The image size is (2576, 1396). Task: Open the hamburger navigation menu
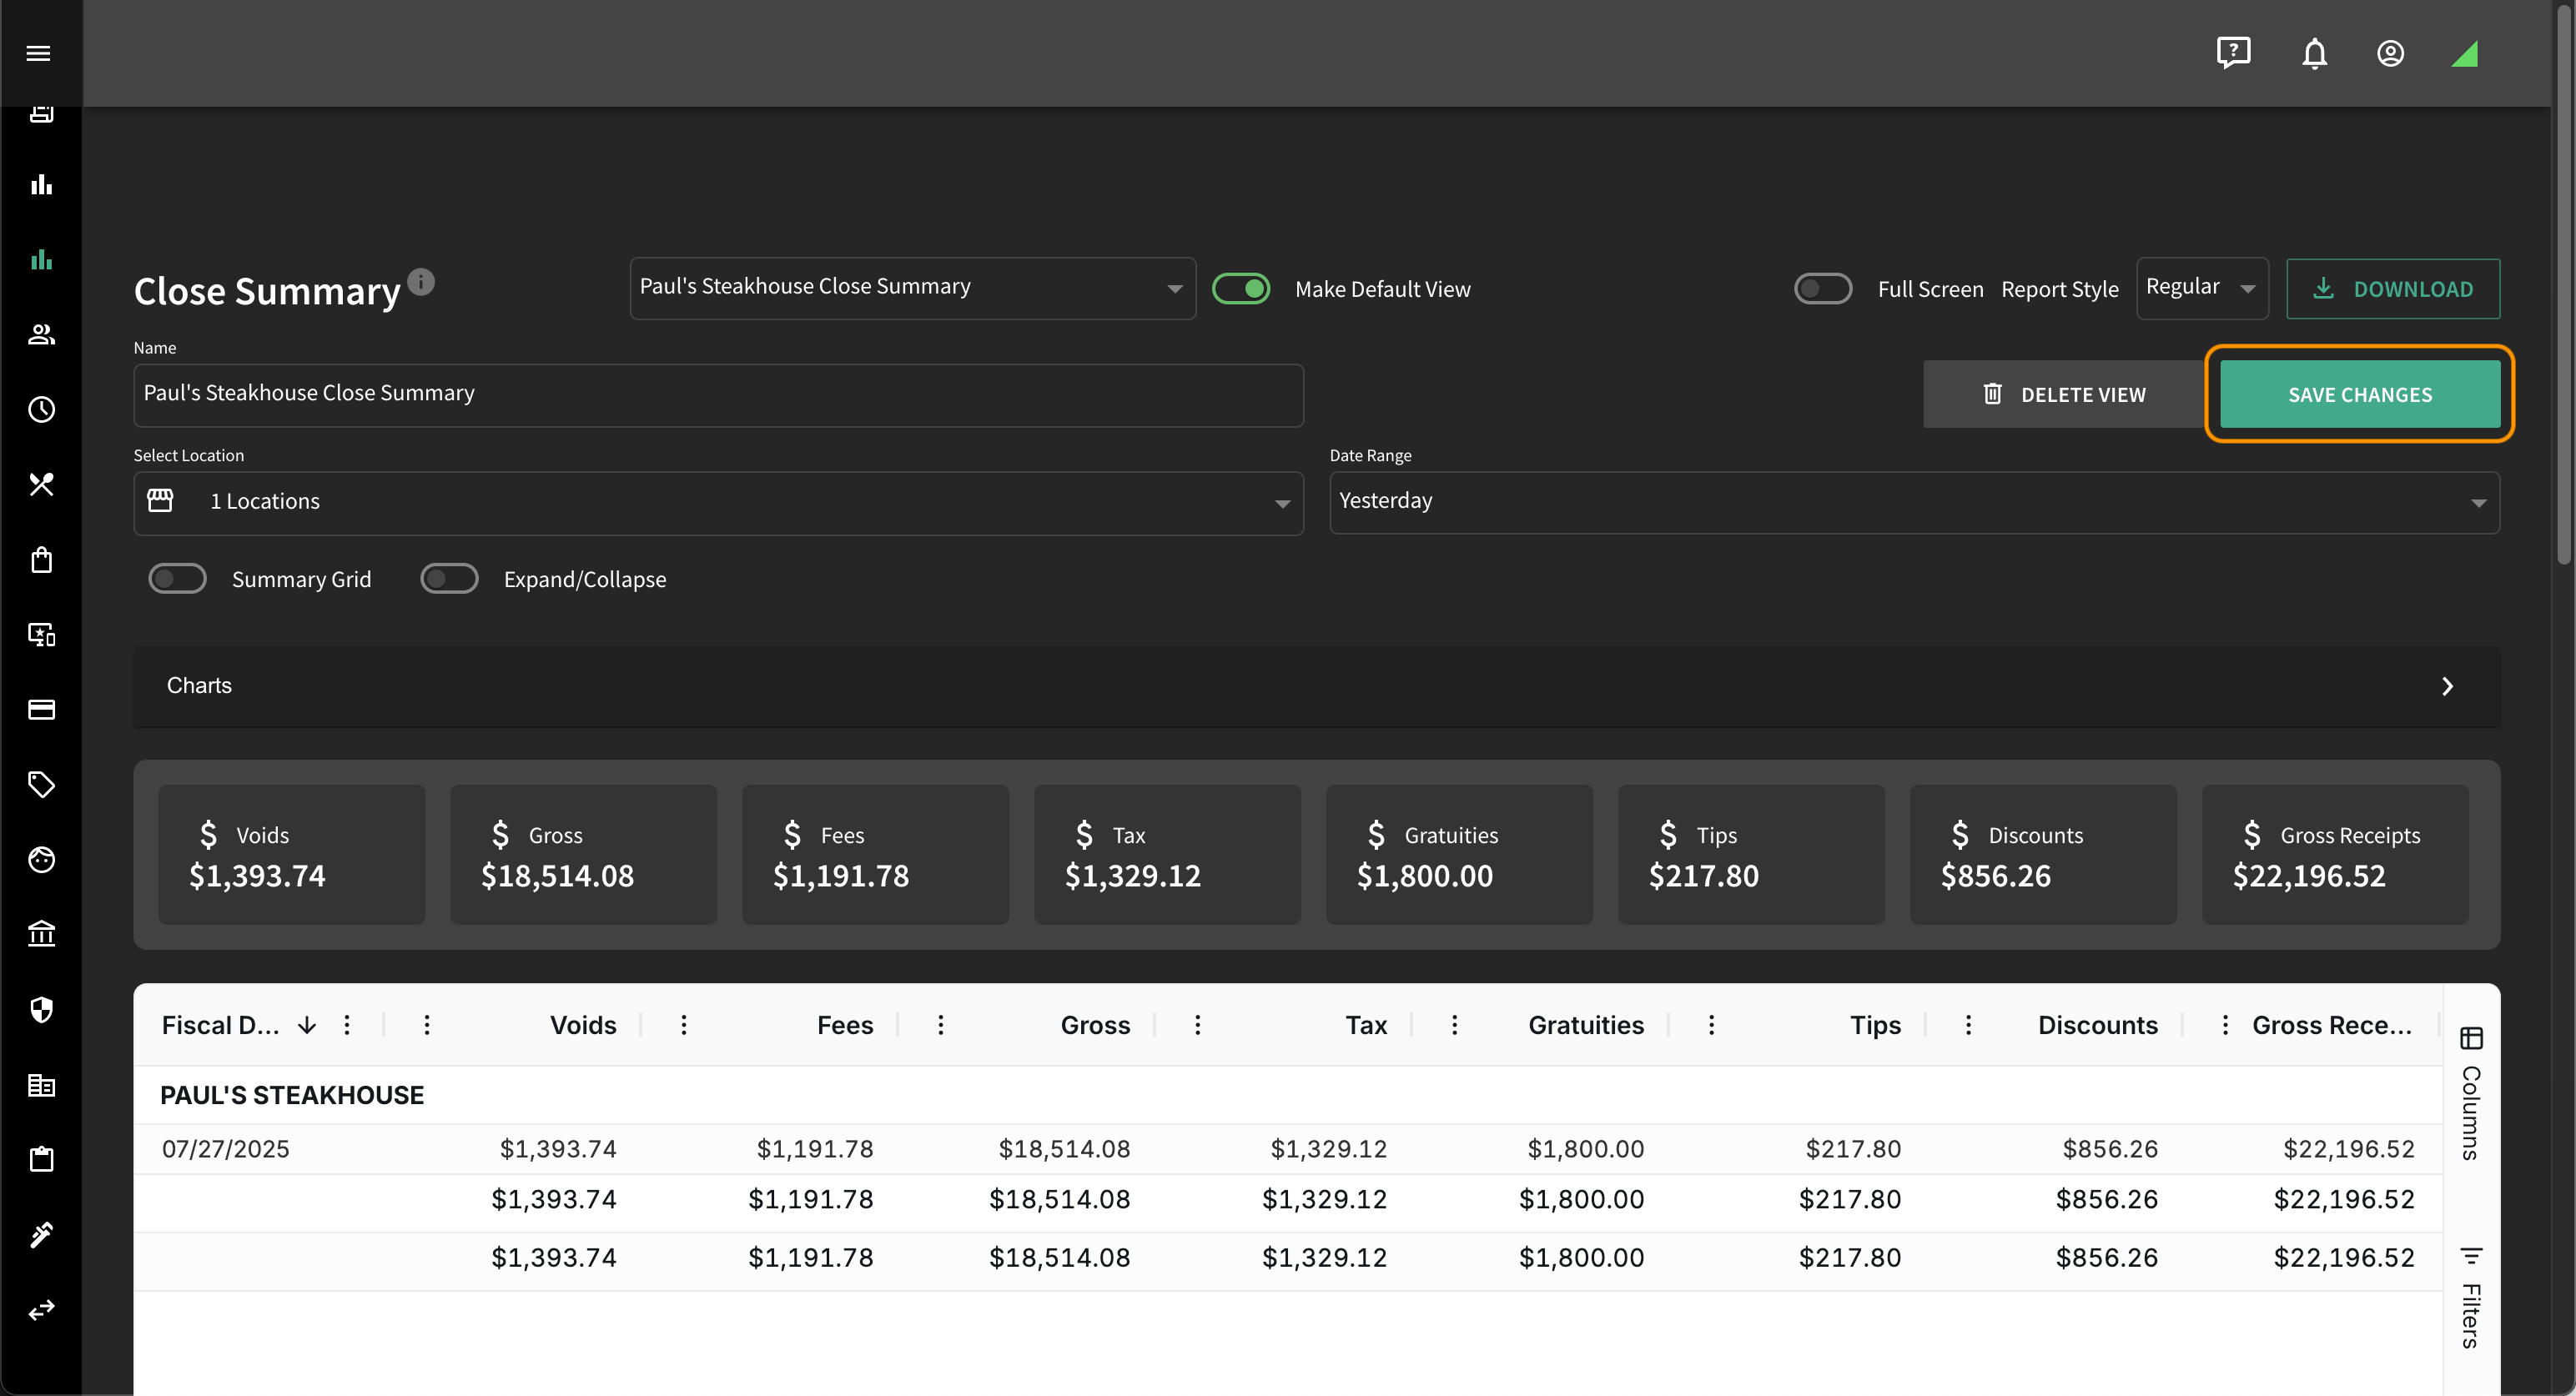pyautogui.click(x=39, y=53)
